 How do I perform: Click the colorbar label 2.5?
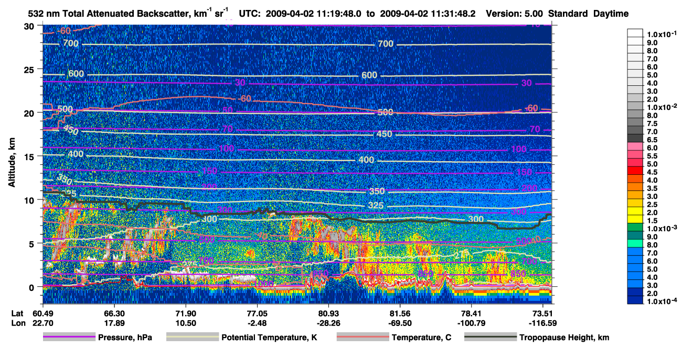point(653,205)
